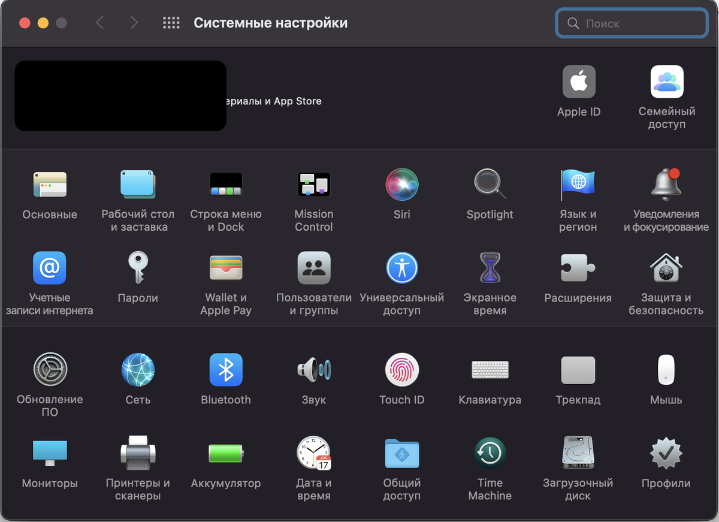Screen dimensions: 719x522
Task: Click the magnifier icon in the search field
Action: pyautogui.click(x=573, y=23)
